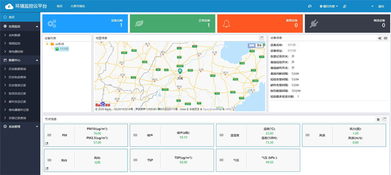Screen dimensions: 391x175
Task: Click the keyboard-style icon in 设备信息 header
Action: 386,38
